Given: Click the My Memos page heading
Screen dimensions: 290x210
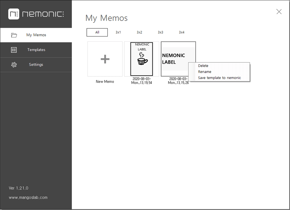Looking at the screenshot, I should 107,18.
